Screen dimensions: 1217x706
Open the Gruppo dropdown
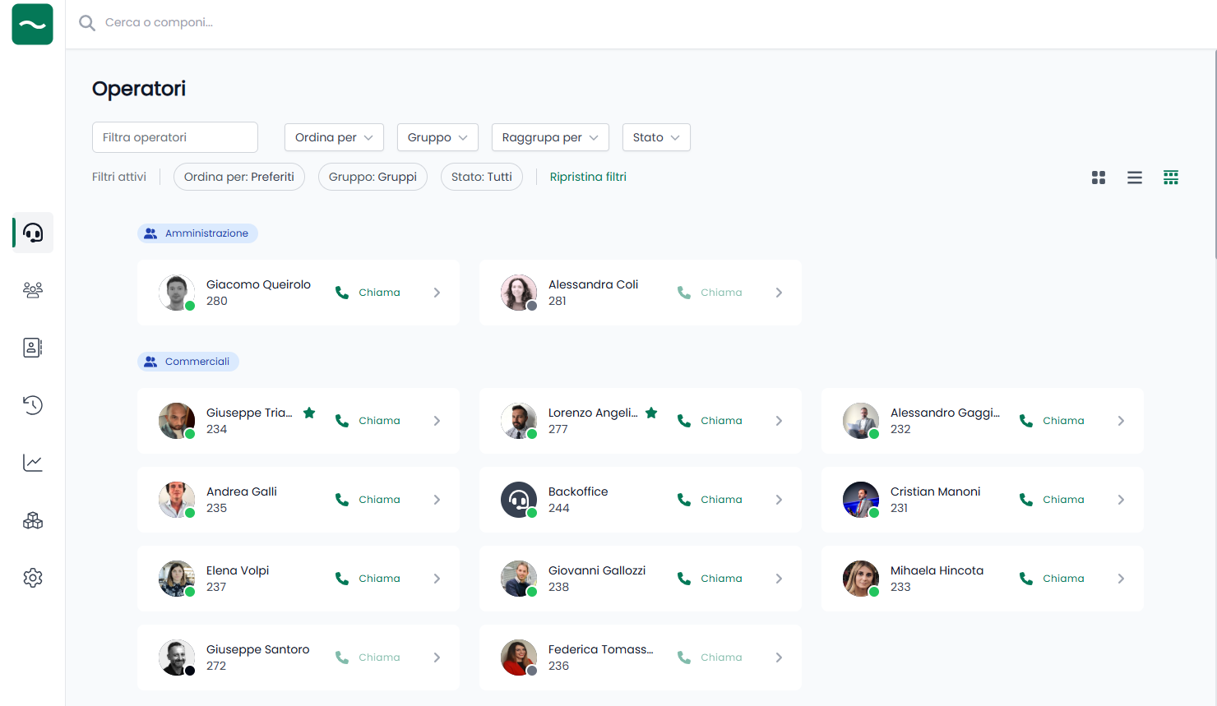click(437, 137)
